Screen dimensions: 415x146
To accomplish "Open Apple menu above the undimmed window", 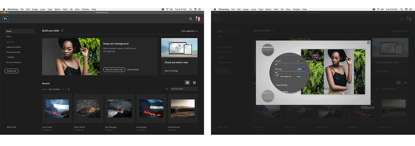I will pyautogui.click(x=4, y=9).
